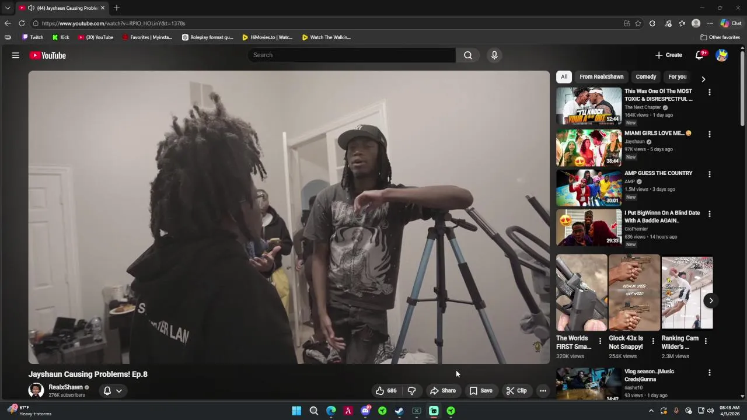Share this video
747x420 pixels.
click(443, 391)
